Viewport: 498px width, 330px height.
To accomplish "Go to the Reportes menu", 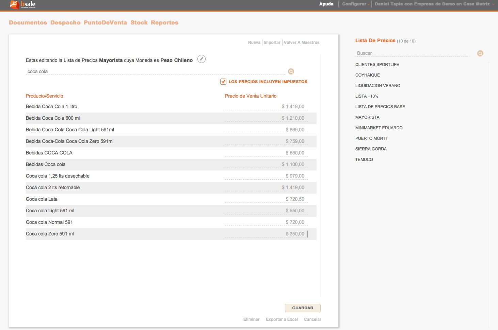I will coord(164,22).
